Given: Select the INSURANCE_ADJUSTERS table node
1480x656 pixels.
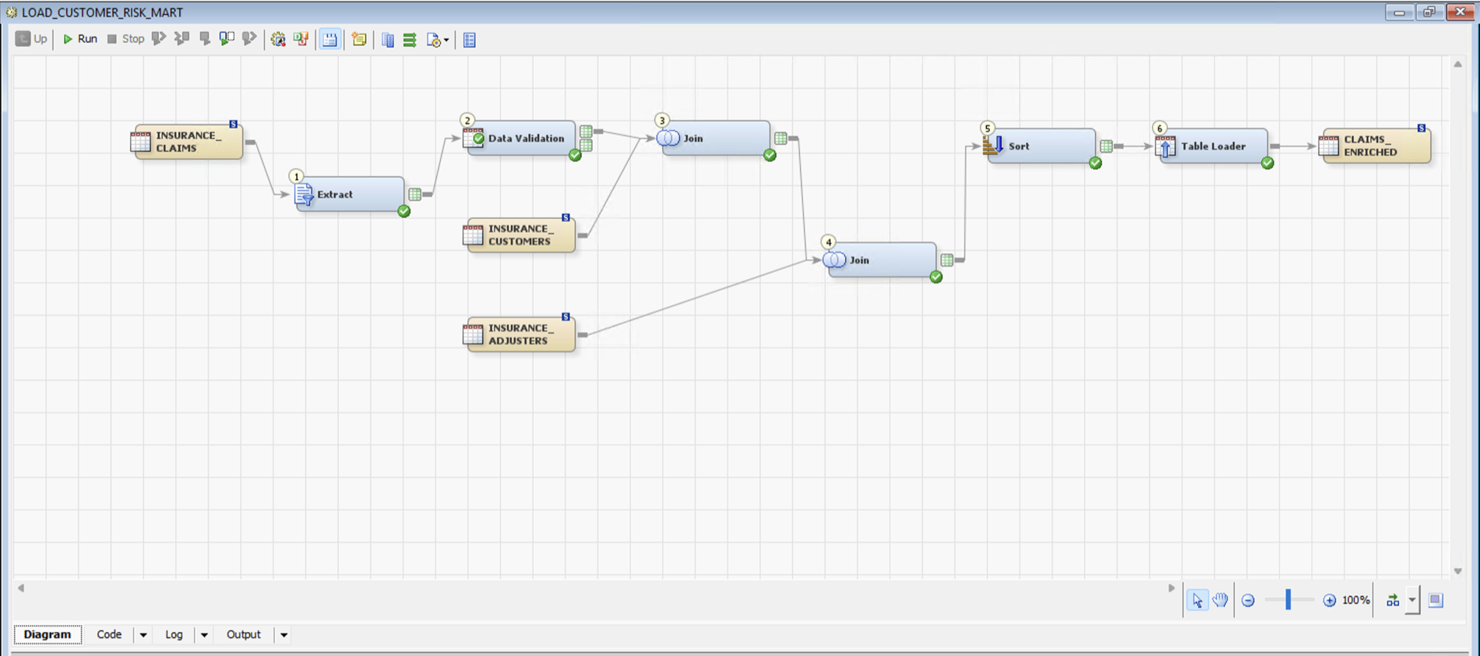Looking at the screenshot, I should pos(520,334).
